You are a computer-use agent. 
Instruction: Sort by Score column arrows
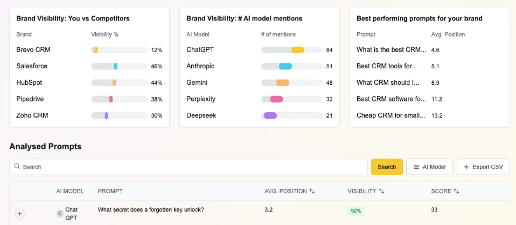coord(456,191)
